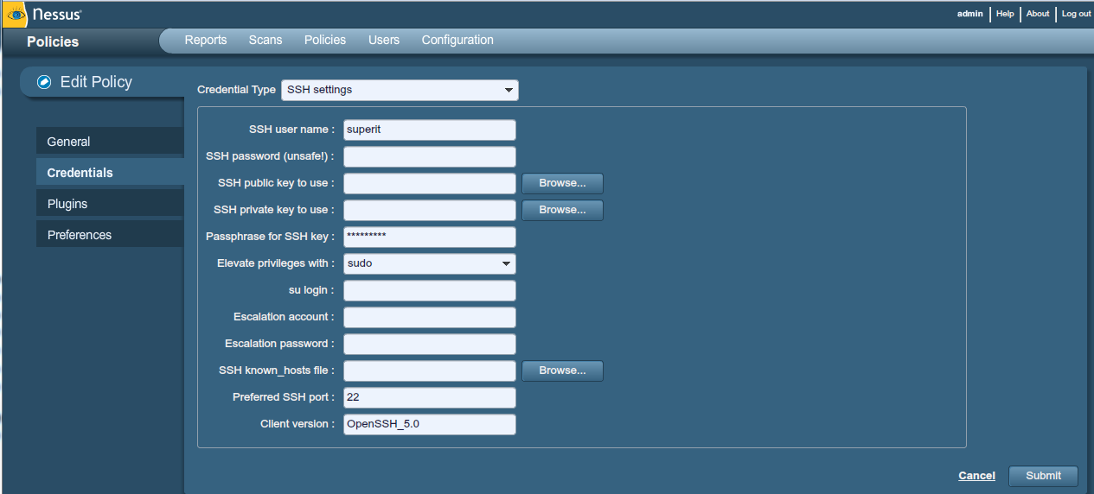Browse for SSH private key file

pos(562,210)
